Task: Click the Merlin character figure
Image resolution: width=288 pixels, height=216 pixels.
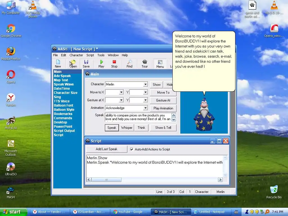Action: click(x=204, y=114)
